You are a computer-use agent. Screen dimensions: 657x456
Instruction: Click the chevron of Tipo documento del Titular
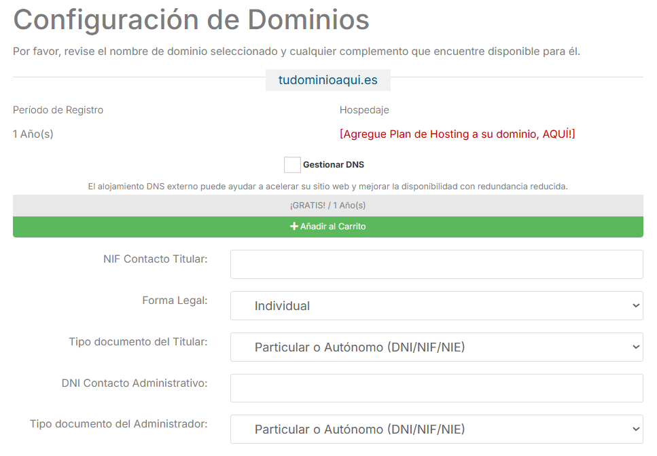[x=635, y=347]
